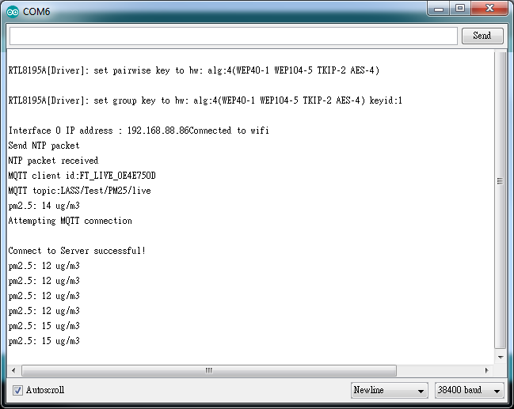Image resolution: width=514 pixels, height=409 pixels.
Task: Open the Newline line-ending dropdown
Action: click(389, 390)
